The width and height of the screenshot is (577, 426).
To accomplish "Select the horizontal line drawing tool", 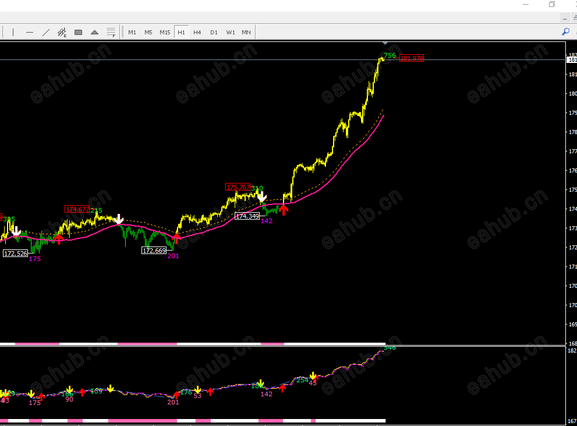I will pos(30,33).
